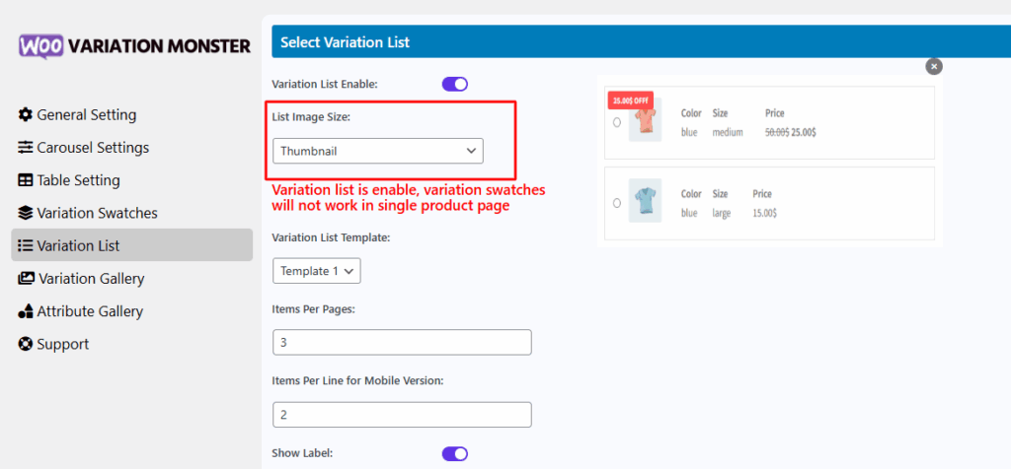
Task: Click the Variation Swatches layers icon
Action: pos(25,213)
